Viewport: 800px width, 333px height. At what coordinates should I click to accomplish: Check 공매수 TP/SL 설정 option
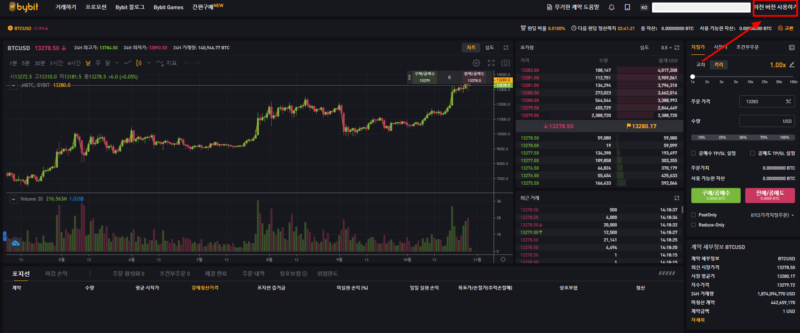coord(693,153)
